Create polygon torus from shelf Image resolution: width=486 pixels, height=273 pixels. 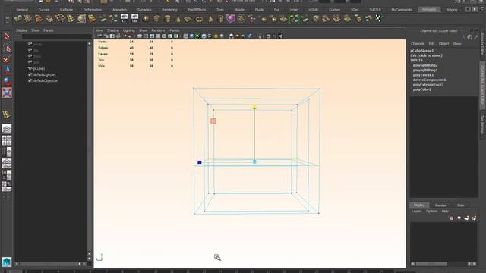pos(199,19)
